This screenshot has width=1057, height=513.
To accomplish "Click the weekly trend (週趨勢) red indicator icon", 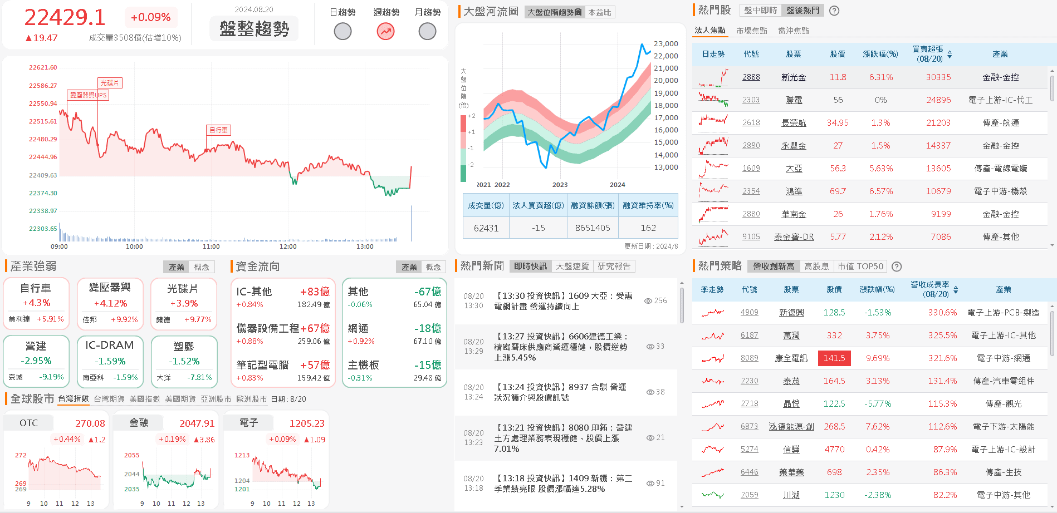I will pos(385,32).
